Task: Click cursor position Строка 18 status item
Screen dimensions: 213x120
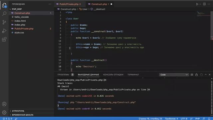Action: (150, 119)
